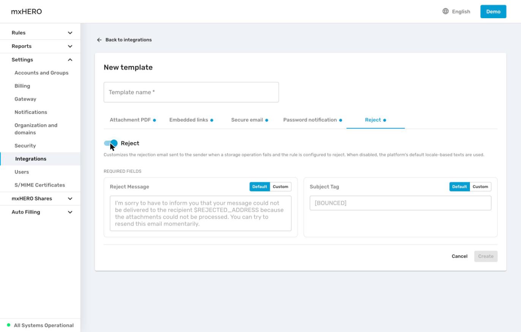Switch to the Password notification tab
521x332 pixels.
(x=313, y=120)
